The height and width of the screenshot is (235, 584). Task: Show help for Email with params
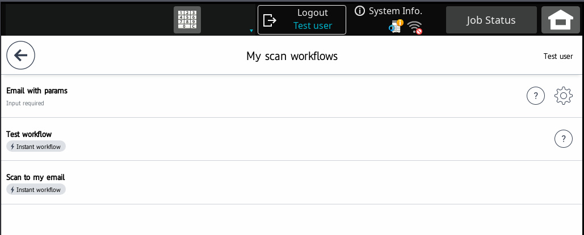[536, 96]
